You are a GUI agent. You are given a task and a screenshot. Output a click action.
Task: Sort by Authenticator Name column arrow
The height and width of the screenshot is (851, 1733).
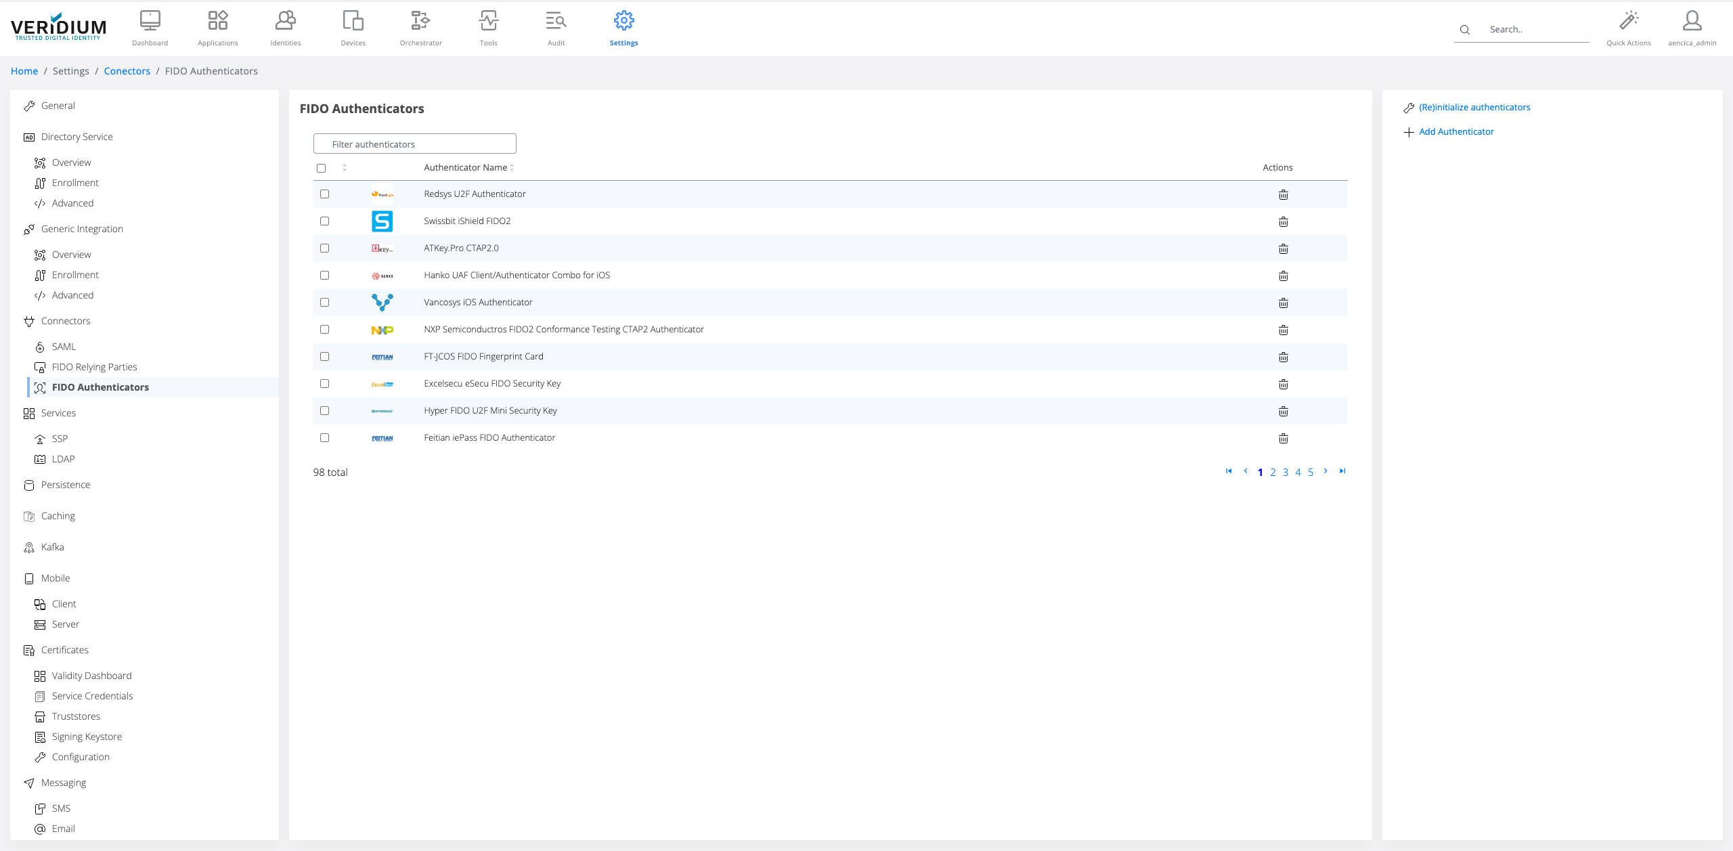(512, 167)
